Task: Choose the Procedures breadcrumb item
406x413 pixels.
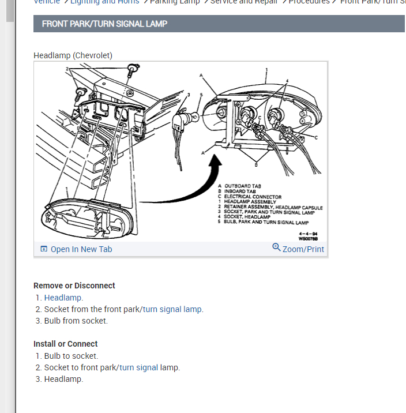Action: pyautogui.click(x=309, y=2)
